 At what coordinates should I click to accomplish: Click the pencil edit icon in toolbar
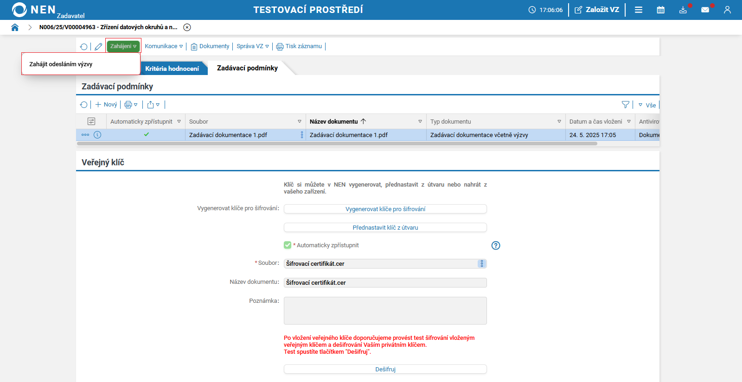coord(98,46)
